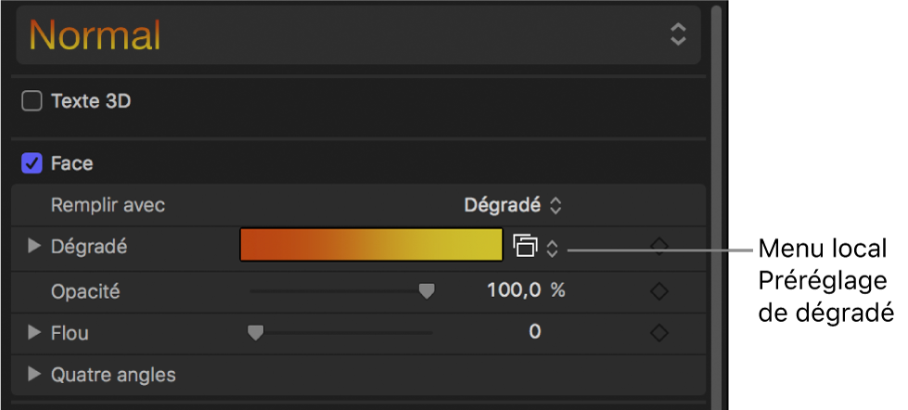Enable the Texte 3D checkbox
The height and width of the screenshot is (410, 908).
(x=32, y=101)
